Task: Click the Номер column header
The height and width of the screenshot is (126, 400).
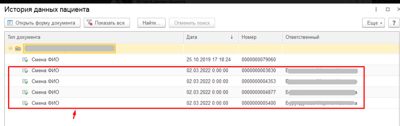Action: [x=260, y=37]
